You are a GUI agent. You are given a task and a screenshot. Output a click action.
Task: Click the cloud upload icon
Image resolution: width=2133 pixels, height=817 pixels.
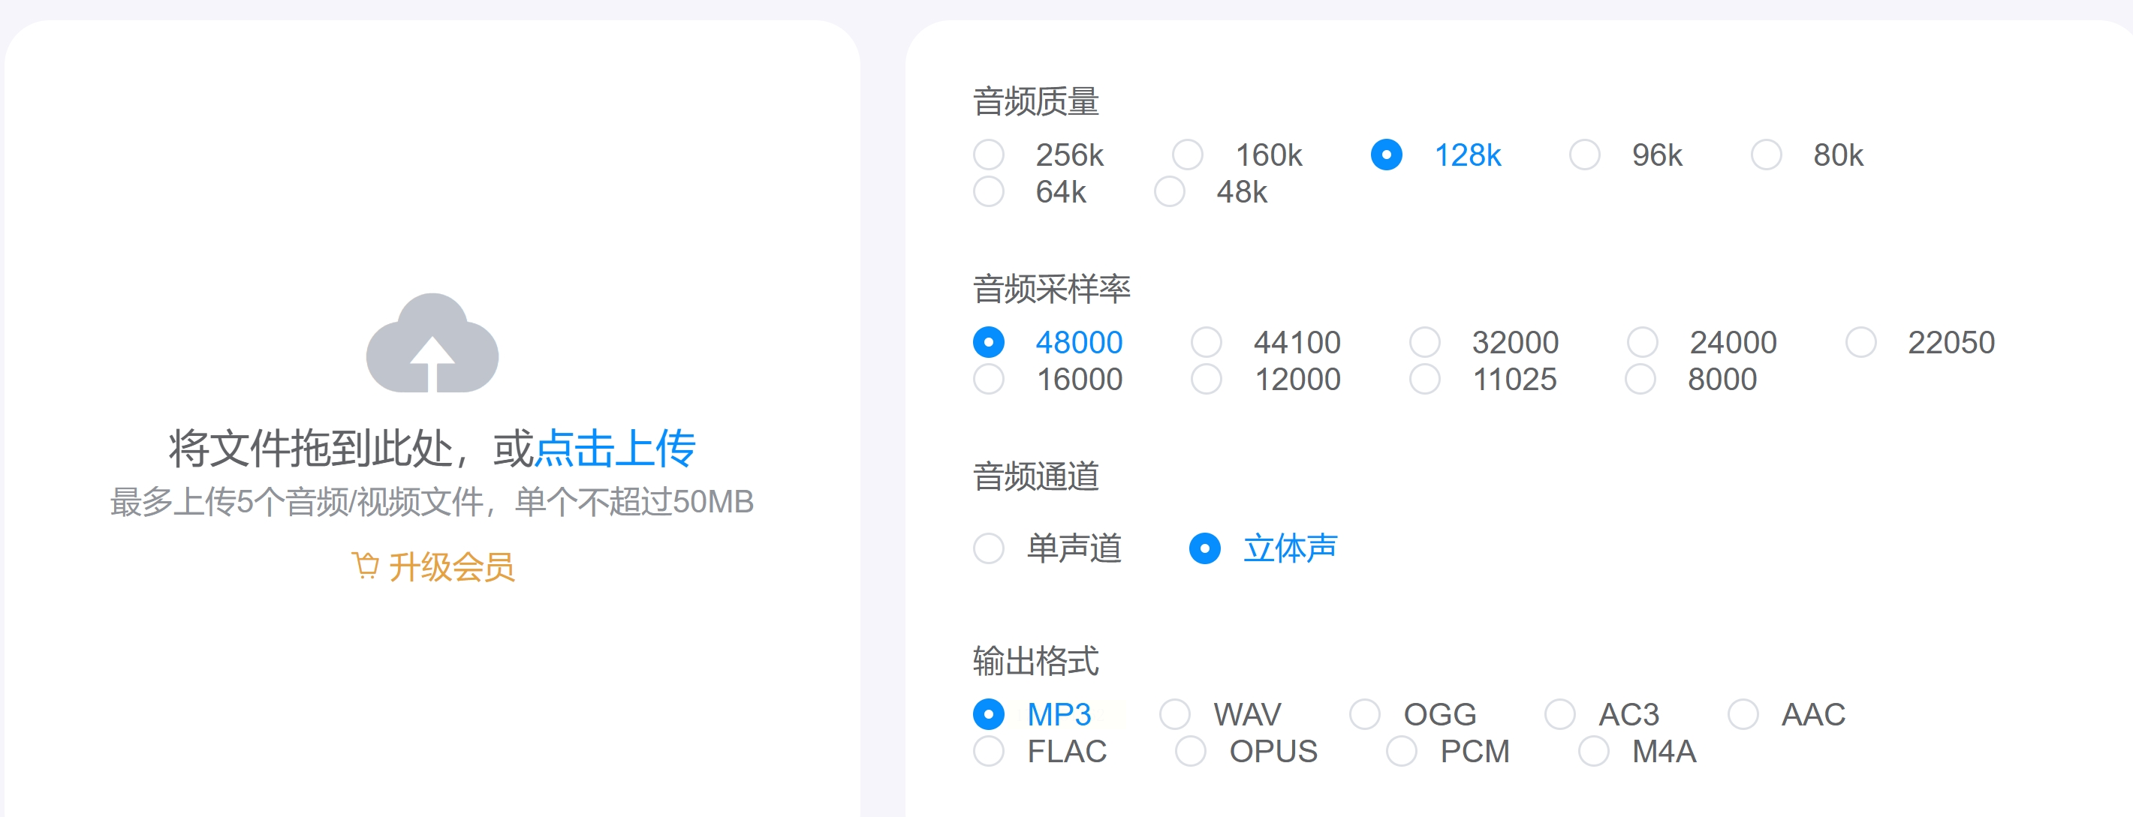point(432,344)
